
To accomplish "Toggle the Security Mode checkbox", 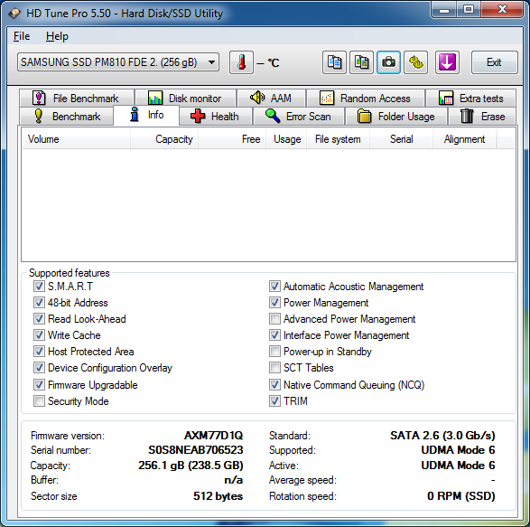I will click(x=39, y=401).
